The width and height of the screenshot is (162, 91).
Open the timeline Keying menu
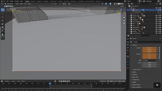(x=14, y=81)
